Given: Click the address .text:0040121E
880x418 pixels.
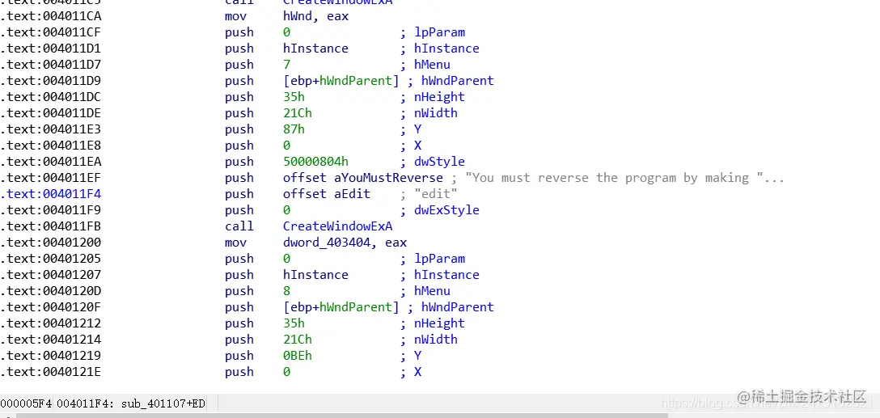Looking at the screenshot, I should coord(50,372).
